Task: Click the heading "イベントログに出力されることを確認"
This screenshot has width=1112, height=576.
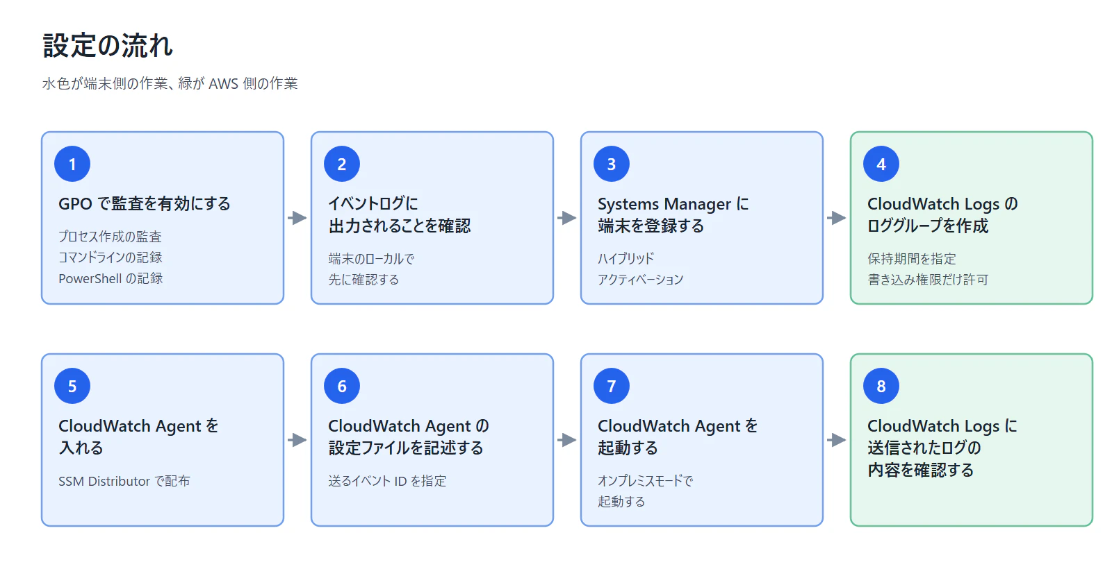Action: (400, 214)
